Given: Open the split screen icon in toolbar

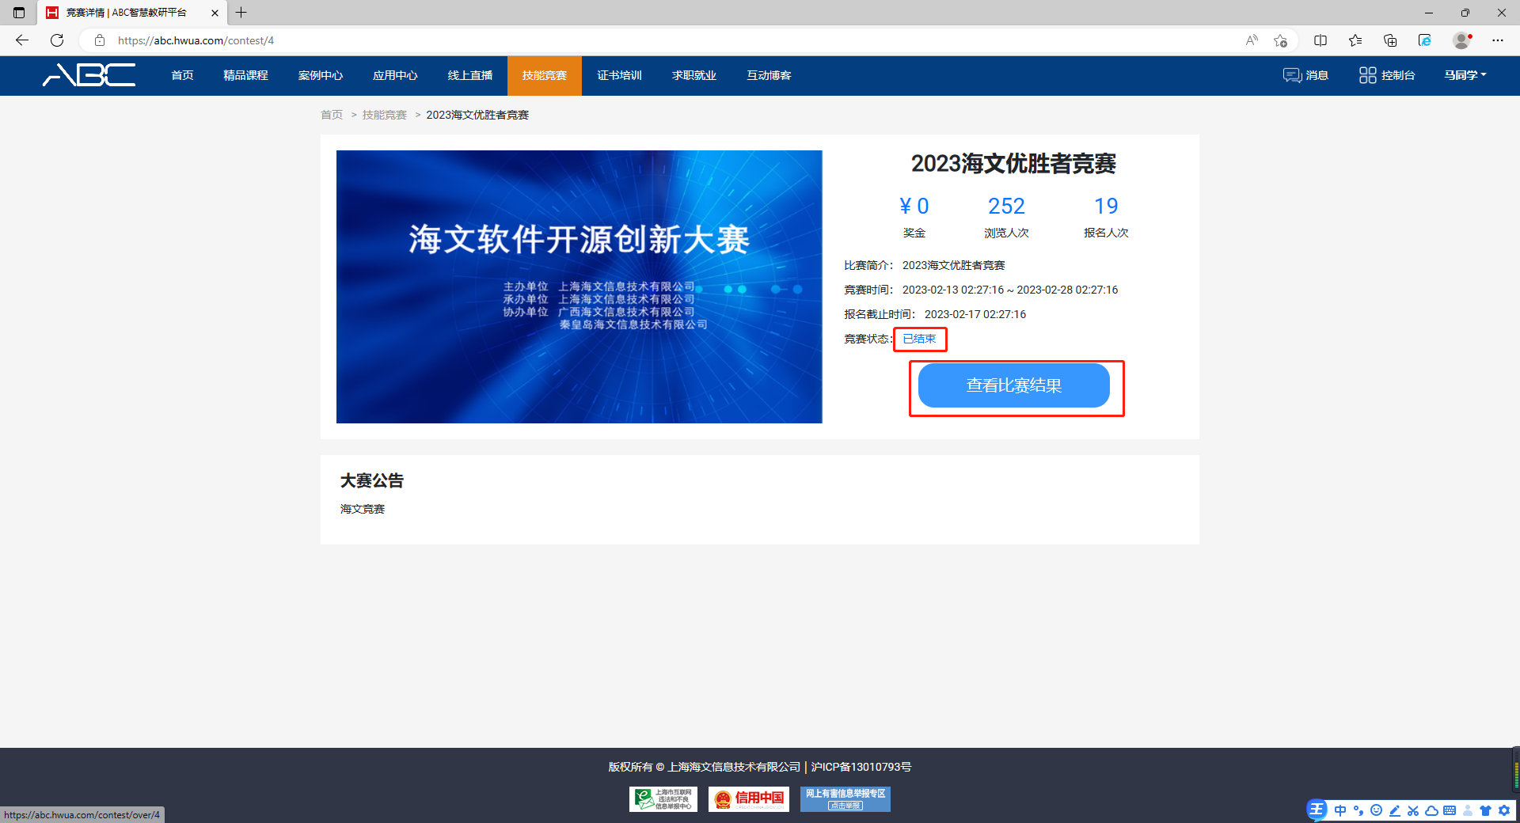Looking at the screenshot, I should [x=1320, y=40].
